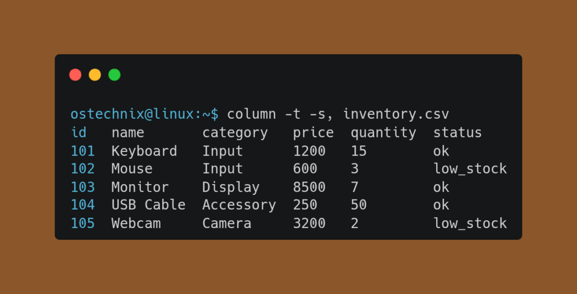
Task: Click the Accessory category value
Action: [239, 205]
